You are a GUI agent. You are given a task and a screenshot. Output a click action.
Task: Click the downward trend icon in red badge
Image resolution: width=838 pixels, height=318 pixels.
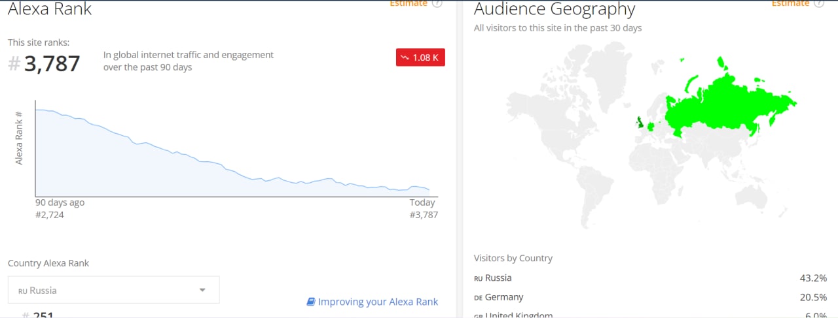pos(405,57)
